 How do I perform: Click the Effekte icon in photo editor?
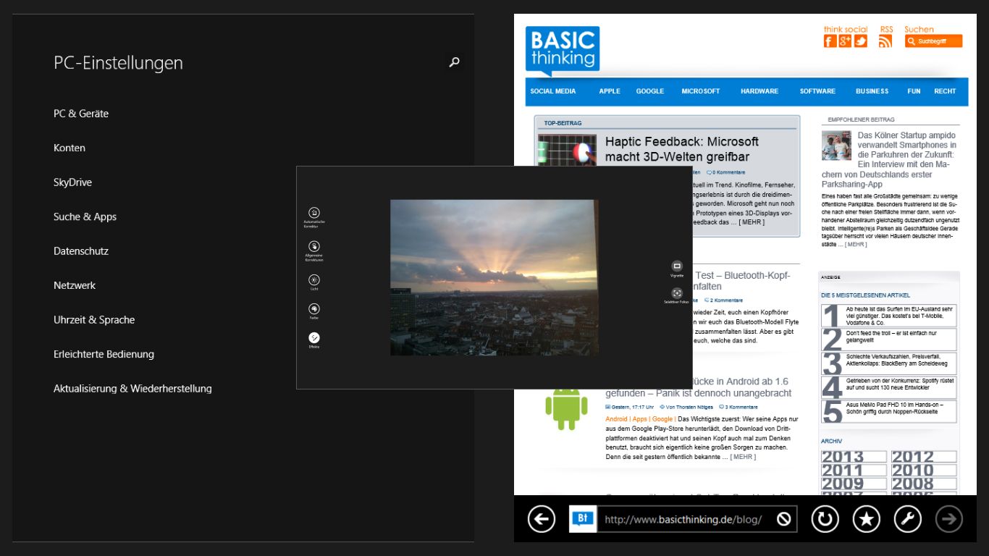313,337
